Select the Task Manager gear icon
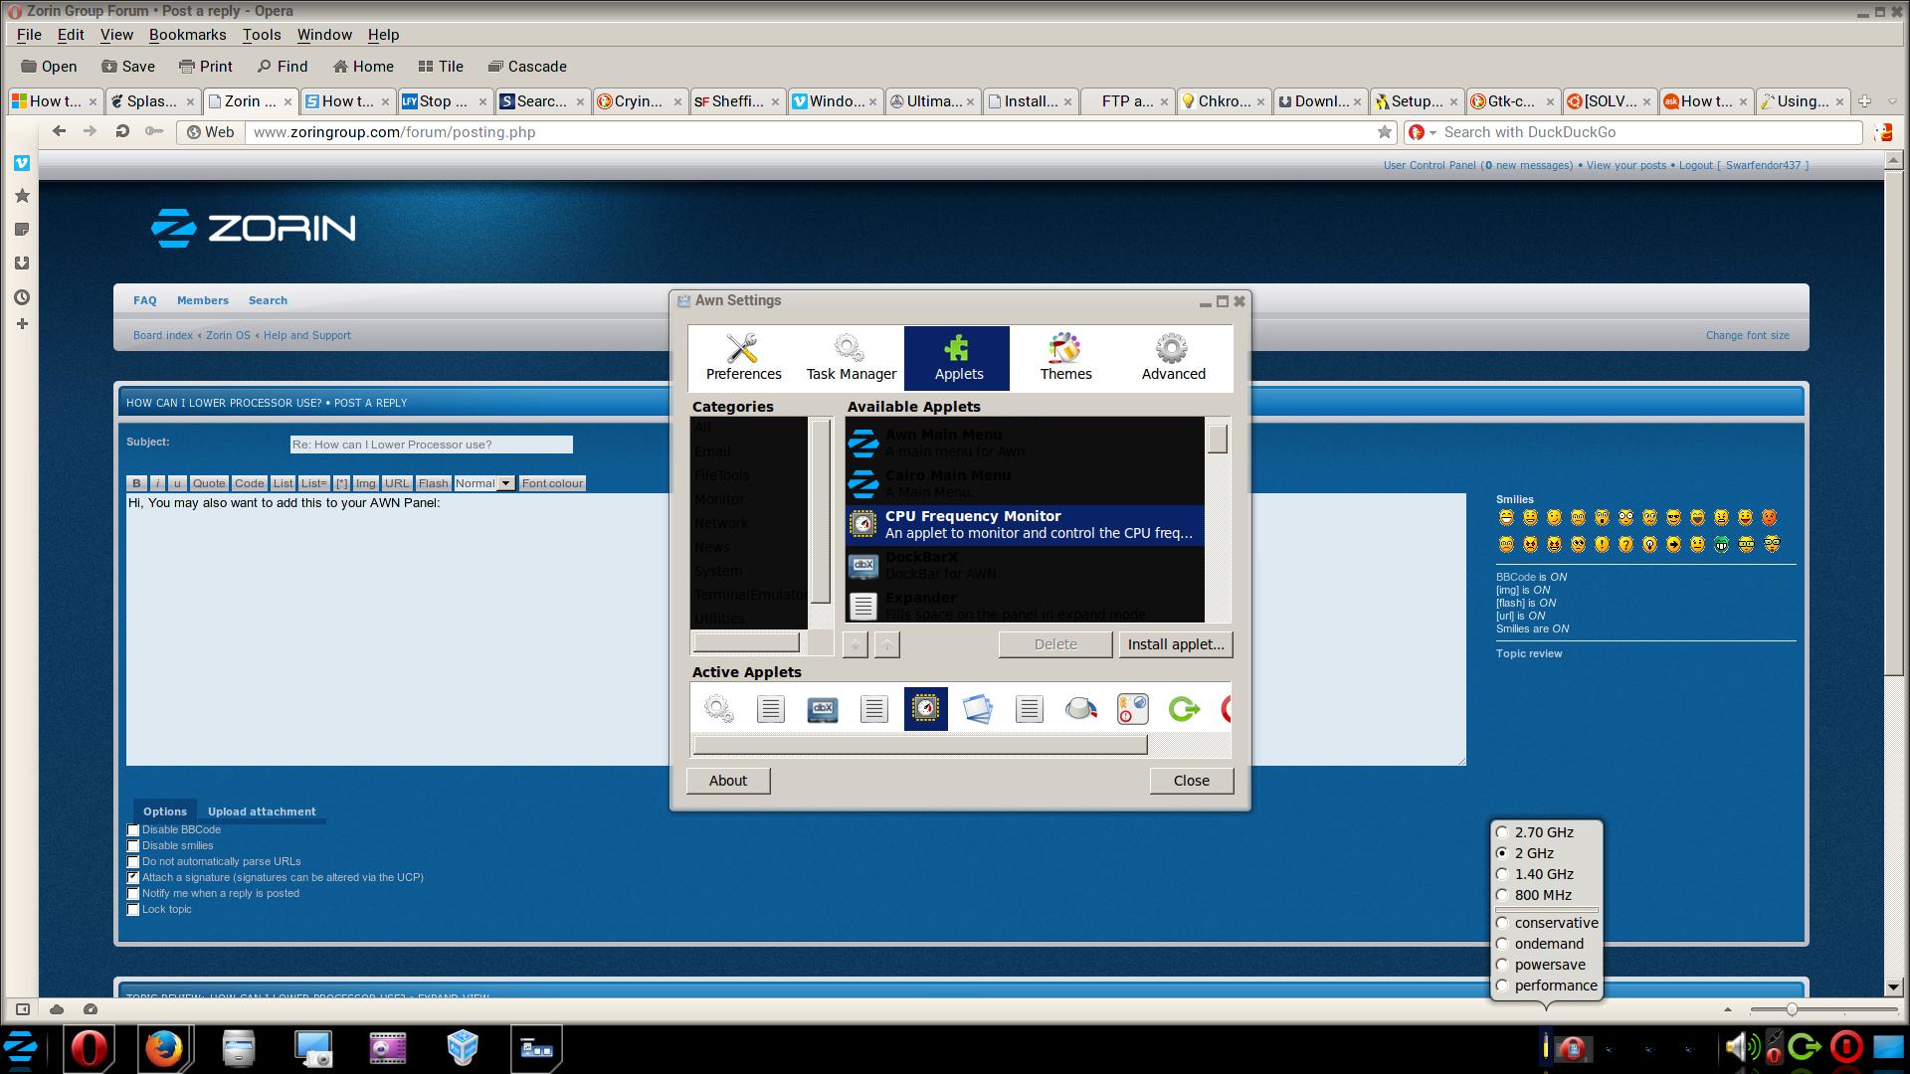Viewport: 1910px width, 1074px height. click(849, 348)
